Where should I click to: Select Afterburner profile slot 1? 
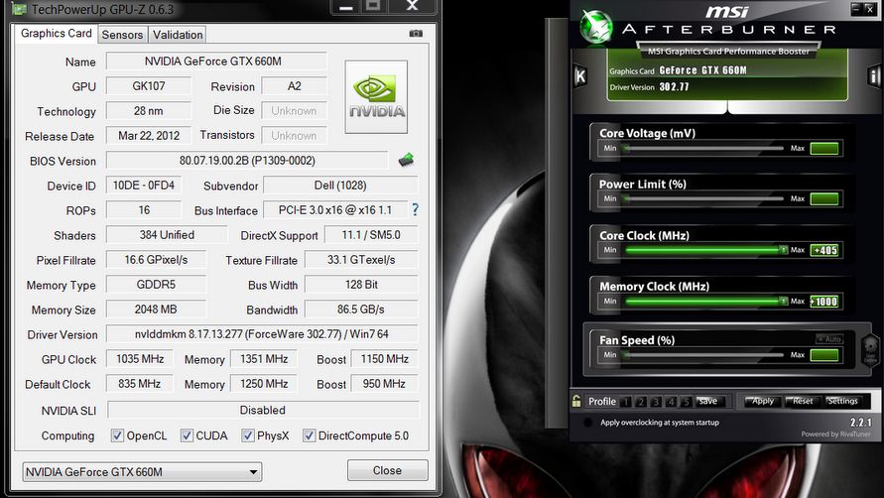626,402
